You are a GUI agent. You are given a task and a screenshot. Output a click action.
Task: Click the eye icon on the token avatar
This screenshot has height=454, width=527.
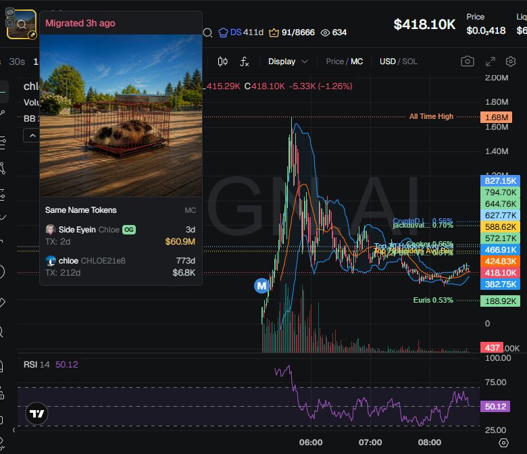pos(10,12)
